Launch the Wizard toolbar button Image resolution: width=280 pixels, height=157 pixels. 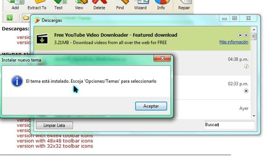pos(140,5)
